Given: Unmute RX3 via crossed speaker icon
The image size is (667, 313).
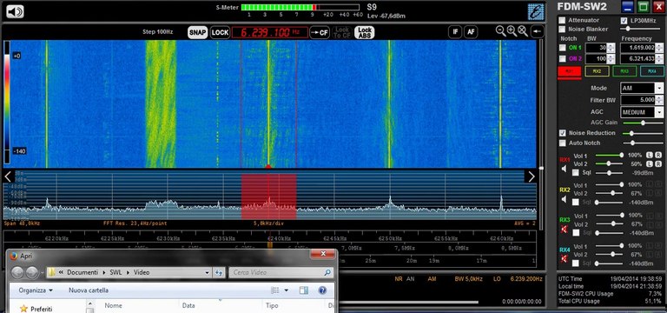Looking at the screenshot, I should click(564, 230).
